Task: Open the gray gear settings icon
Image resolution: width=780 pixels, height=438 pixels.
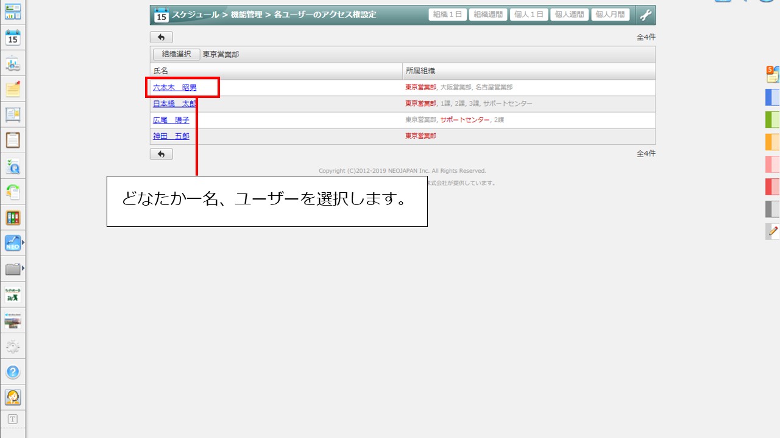Action: (x=13, y=347)
